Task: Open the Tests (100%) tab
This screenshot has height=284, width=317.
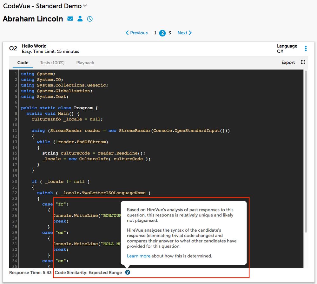Action: tap(52, 63)
